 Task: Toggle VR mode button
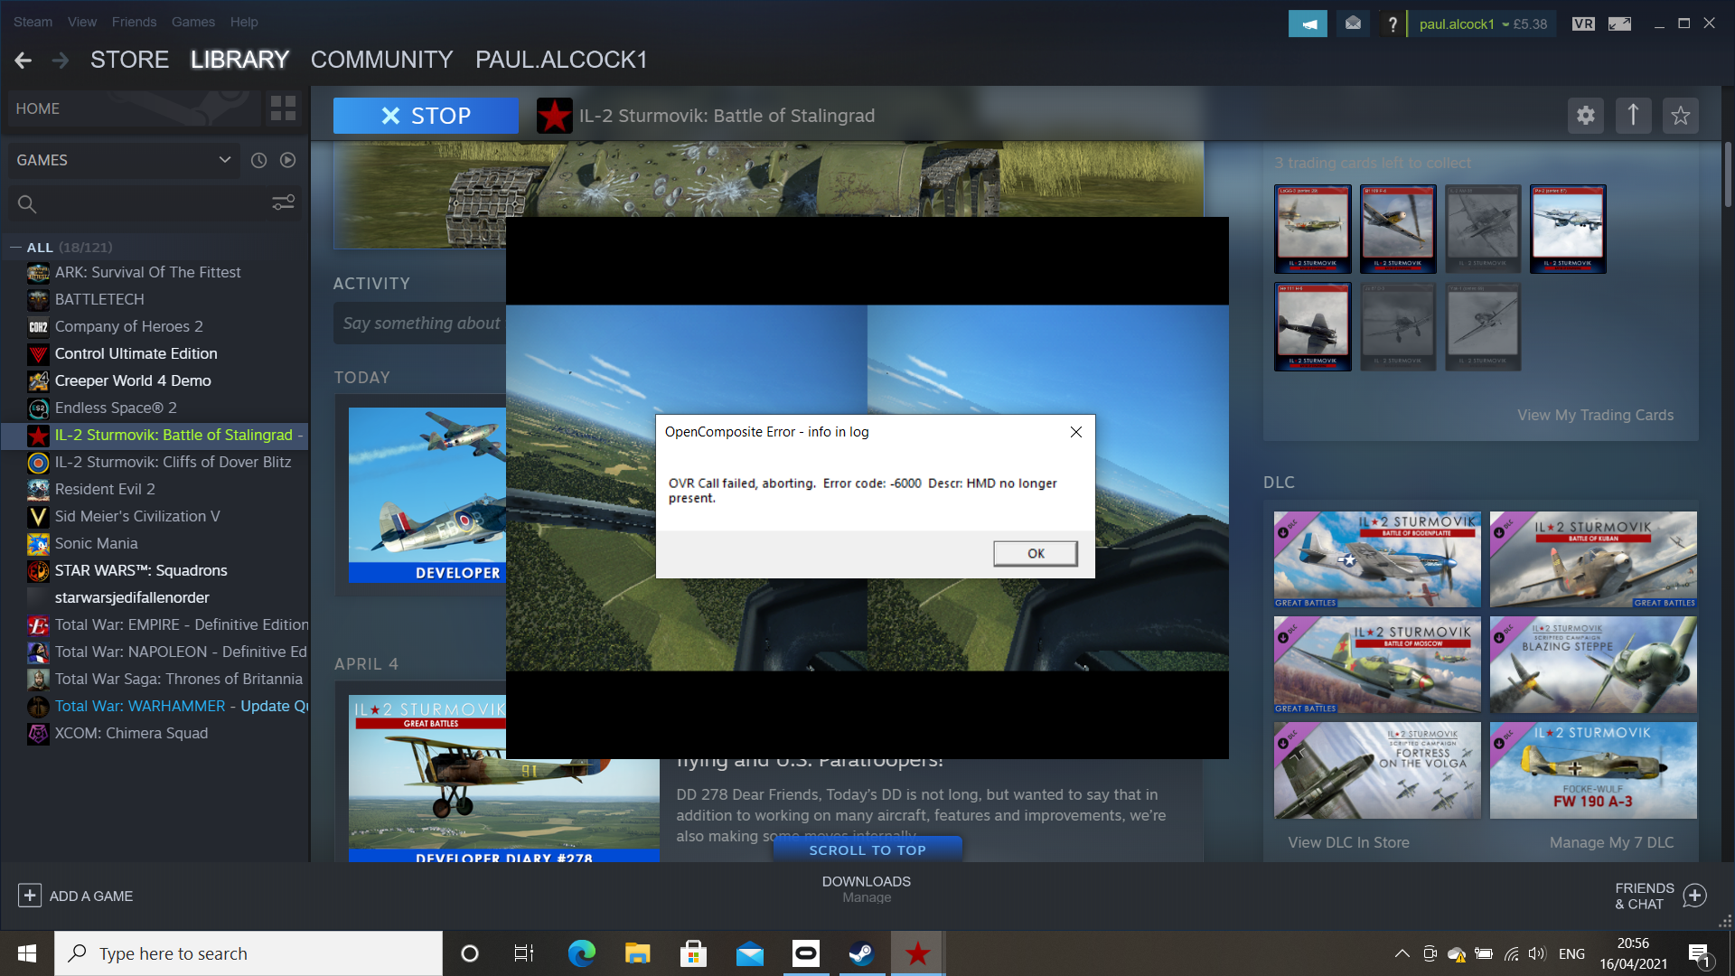(1583, 23)
